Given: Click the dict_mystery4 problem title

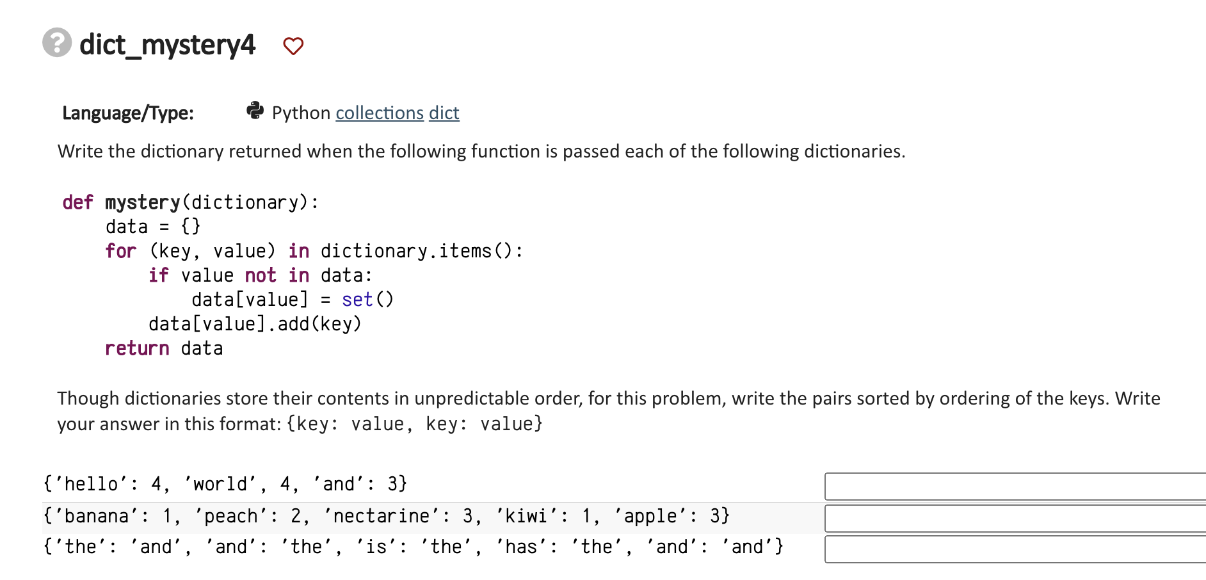Looking at the screenshot, I should click(167, 45).
